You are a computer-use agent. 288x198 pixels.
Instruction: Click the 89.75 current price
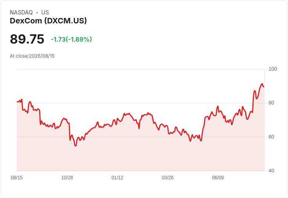27,39
